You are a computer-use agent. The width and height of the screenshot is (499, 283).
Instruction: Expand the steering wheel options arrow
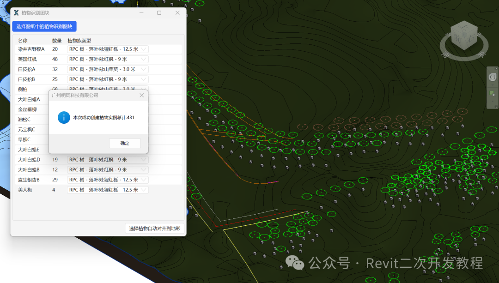point(493,85)
